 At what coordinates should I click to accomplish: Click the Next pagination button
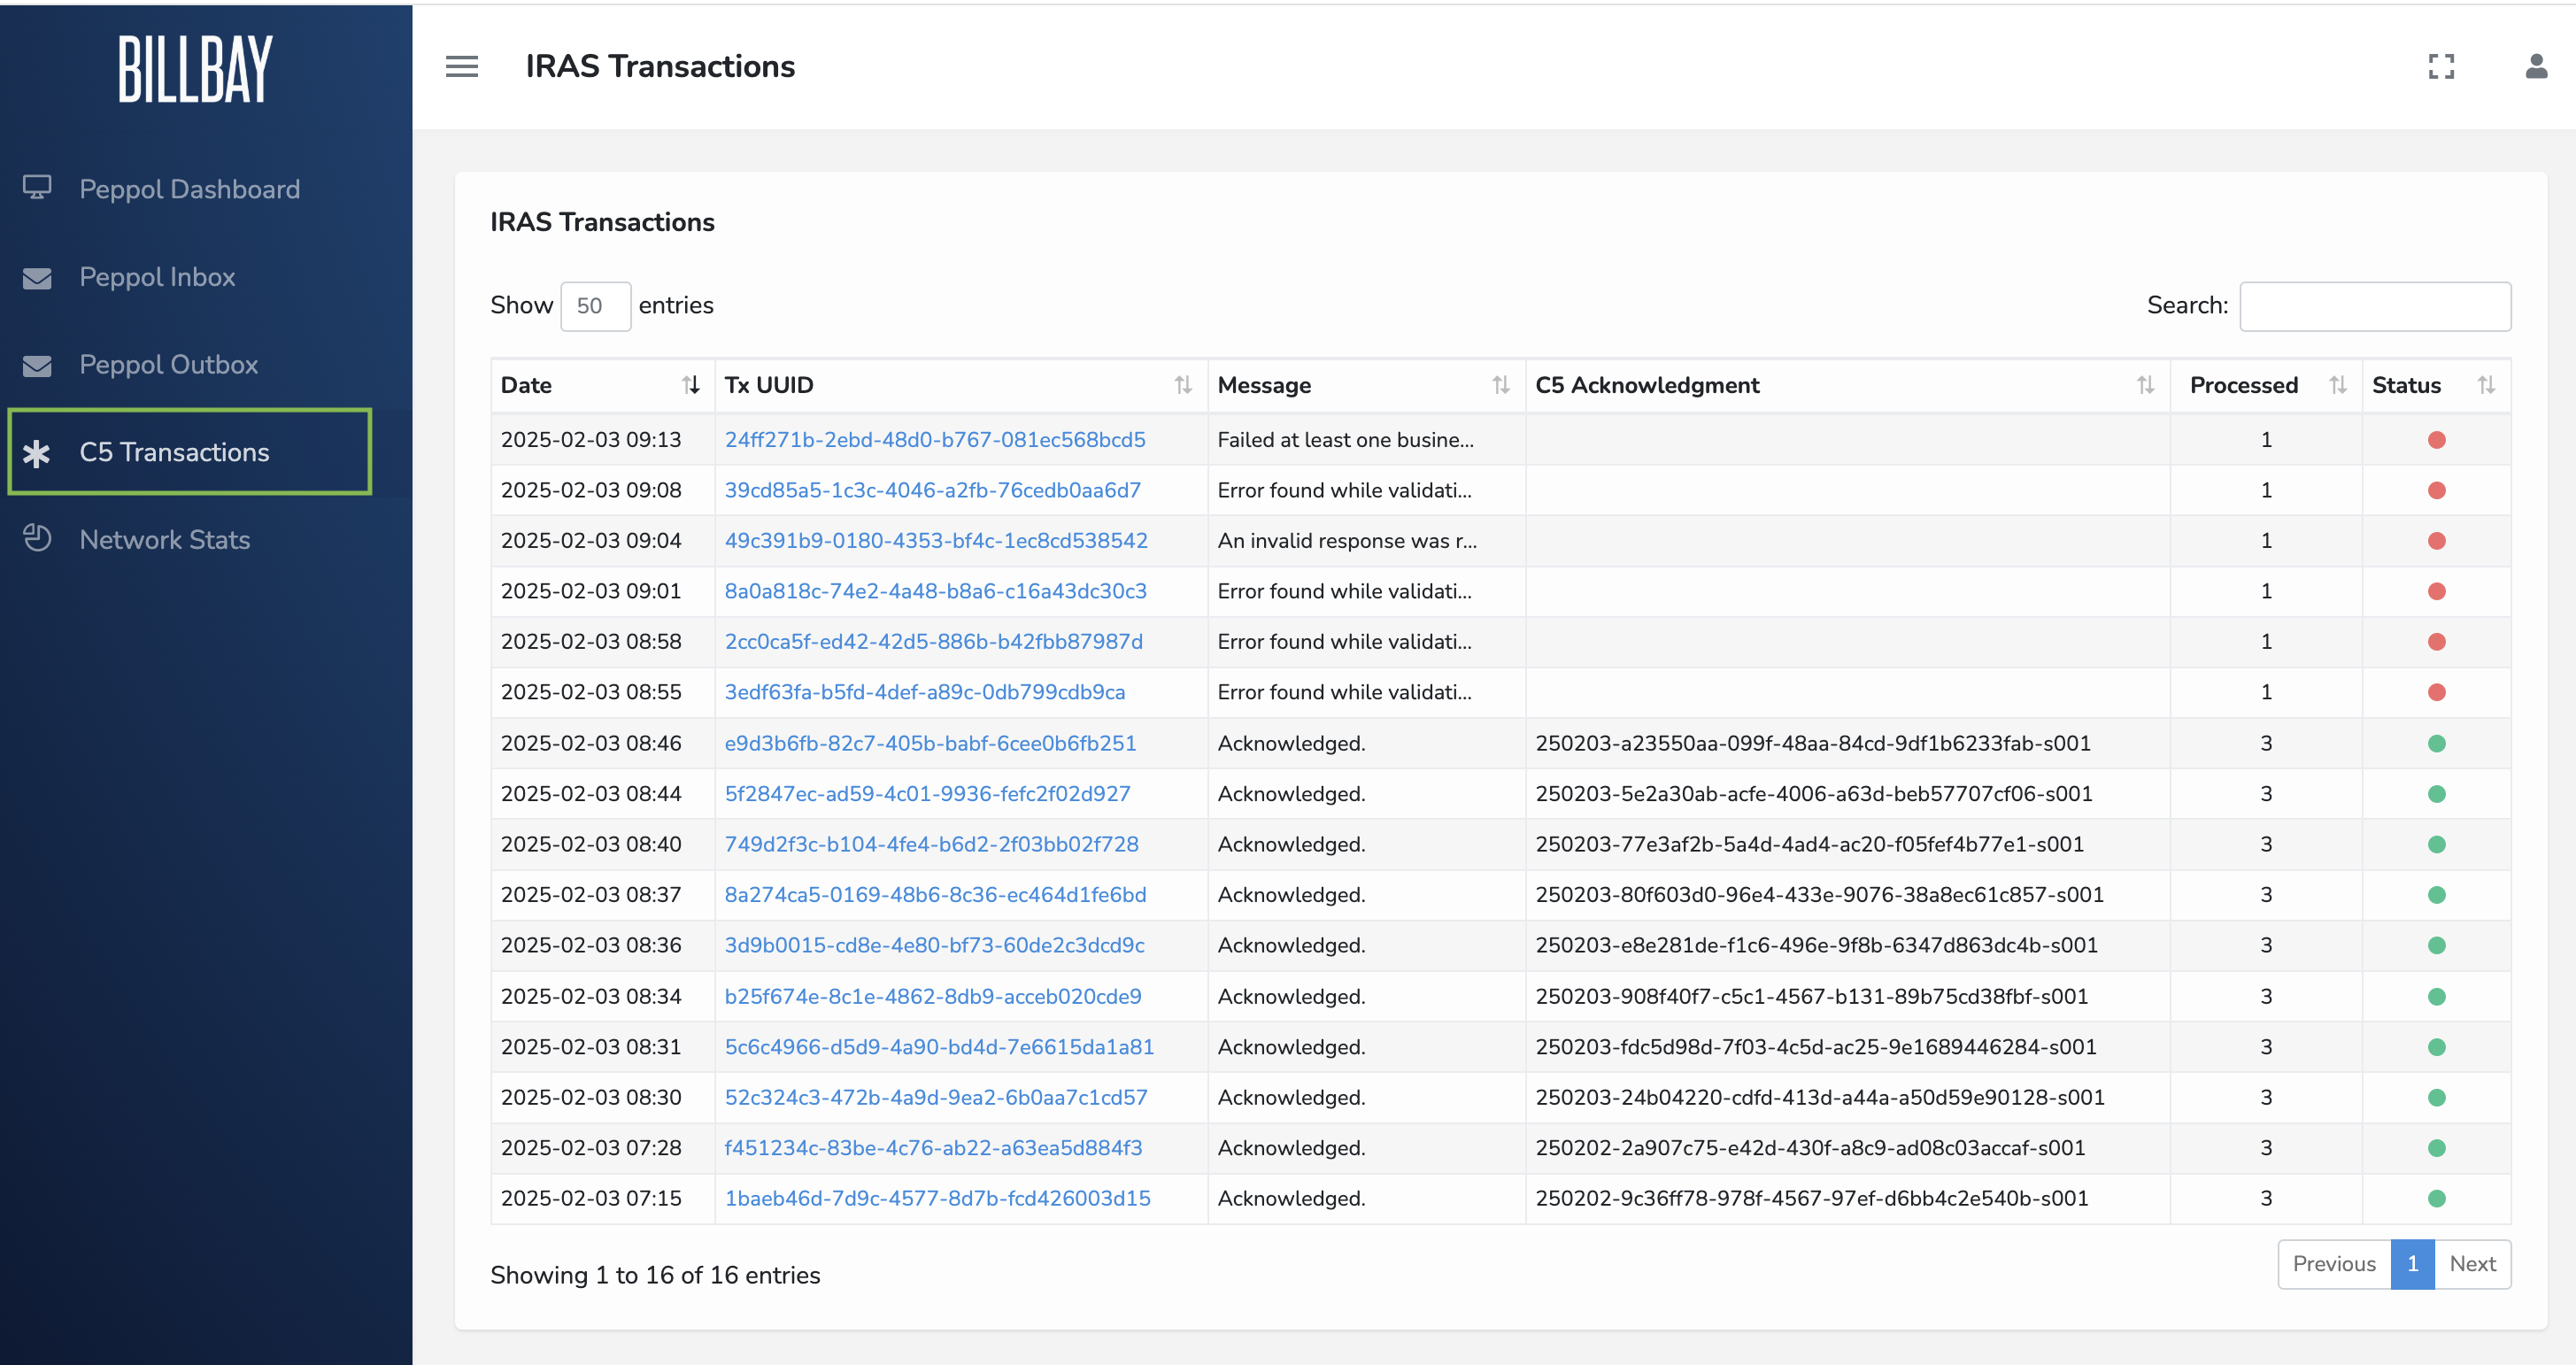pyautogui.click(x=2472, y=1264)
